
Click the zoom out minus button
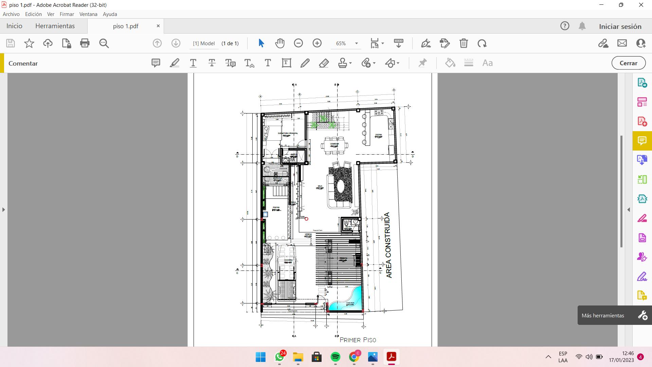point(298,43)
